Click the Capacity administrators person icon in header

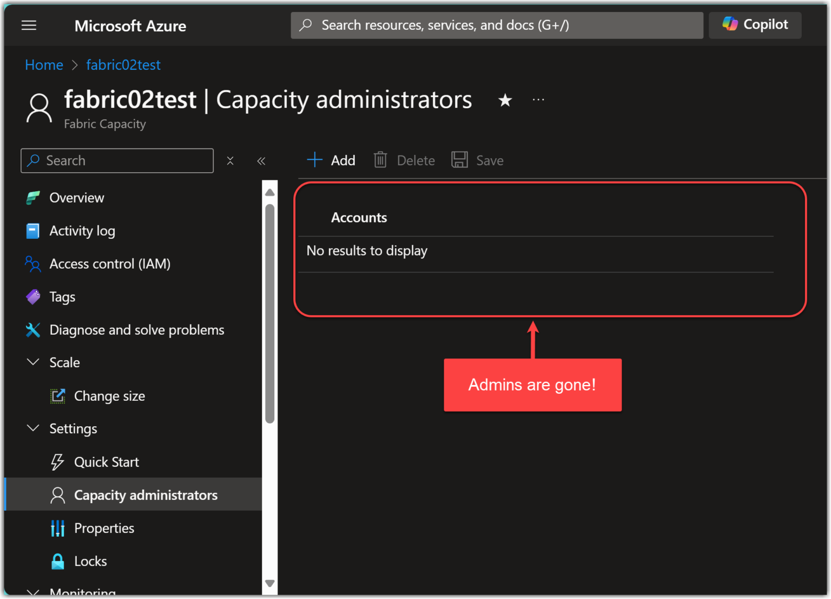coord(39,108)
